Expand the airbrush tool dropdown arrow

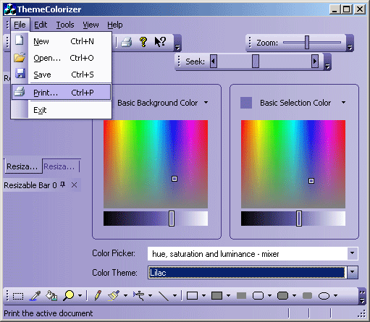tap(150, 296)
